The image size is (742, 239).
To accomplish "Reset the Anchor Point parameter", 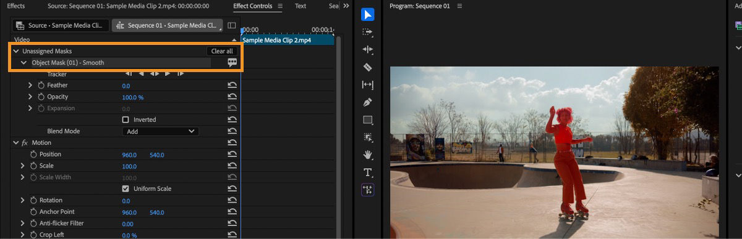I will coord(232,212).
